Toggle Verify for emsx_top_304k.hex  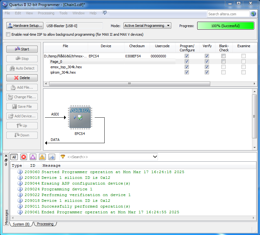207,67
